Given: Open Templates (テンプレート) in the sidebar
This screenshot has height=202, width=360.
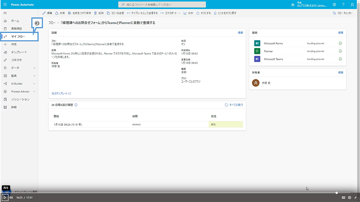Looking at the screenshot, I should click(x=19, y=52).
